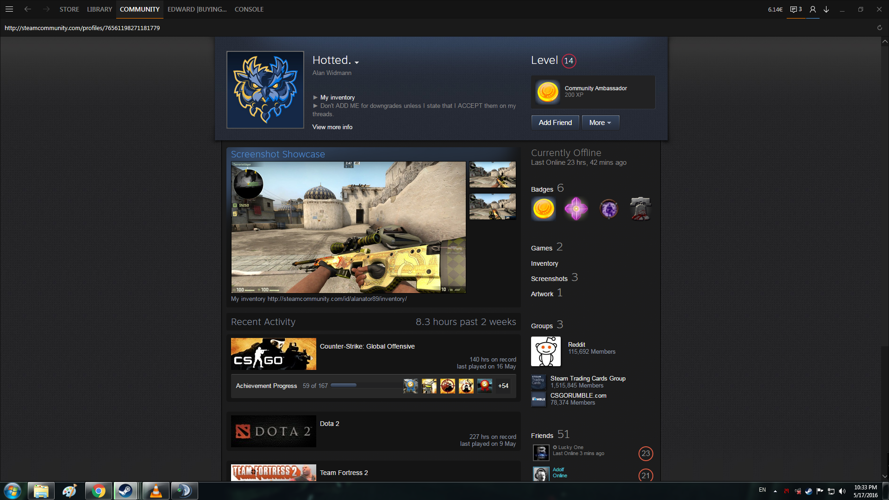
Task: Open the downloads arrow icon
Action: (x=826, y=9)
